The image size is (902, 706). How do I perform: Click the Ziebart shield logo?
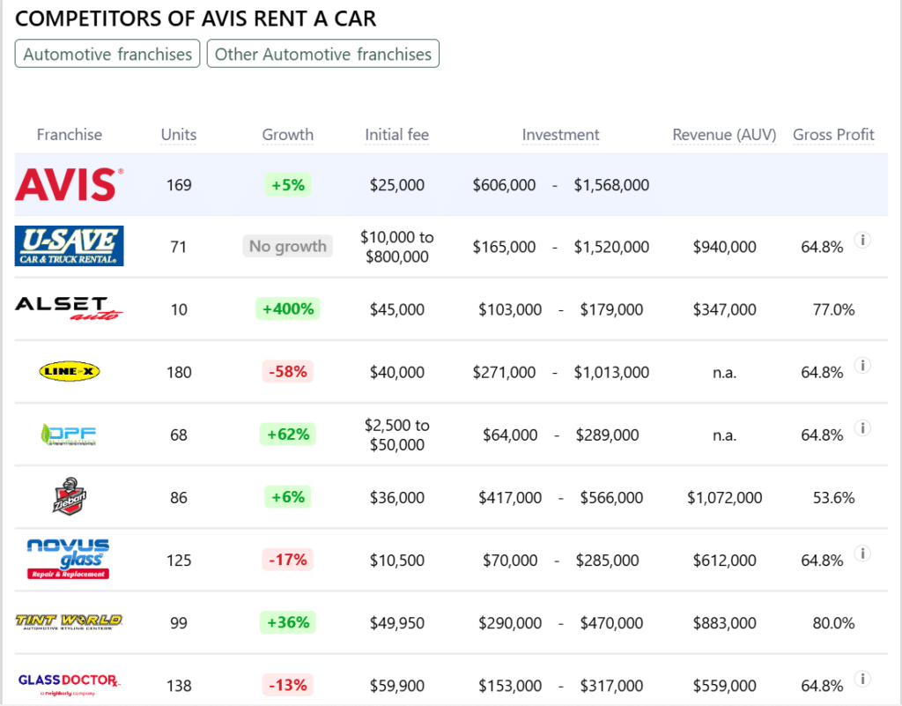point(69,496)
